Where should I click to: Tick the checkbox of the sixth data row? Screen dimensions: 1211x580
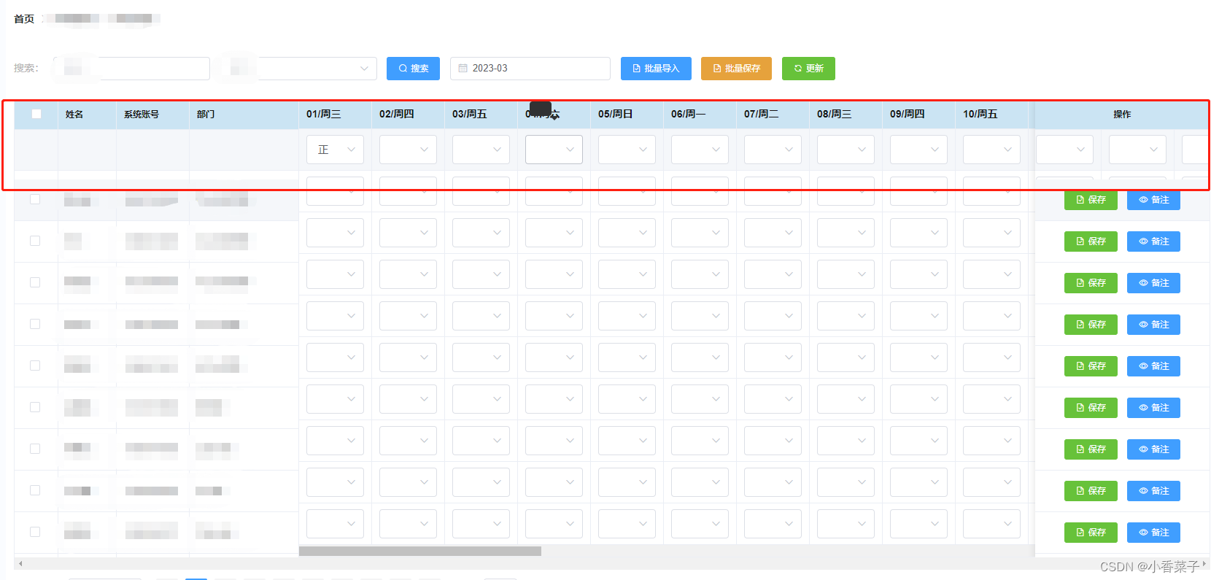(x=35, y=407)
